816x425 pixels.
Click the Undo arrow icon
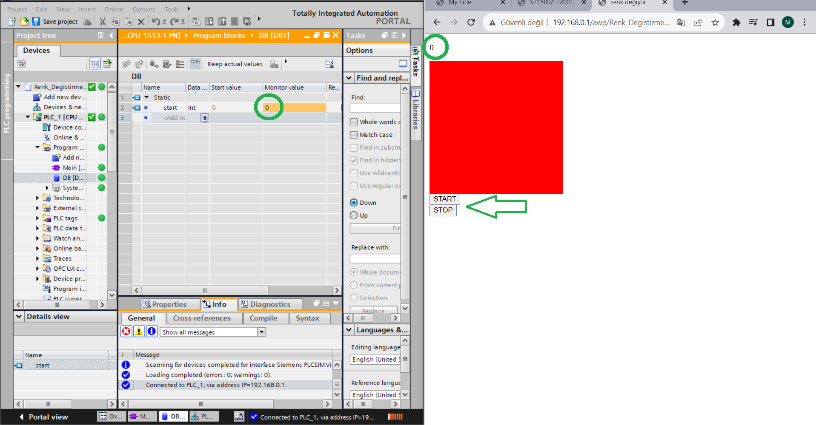[155, 21]
